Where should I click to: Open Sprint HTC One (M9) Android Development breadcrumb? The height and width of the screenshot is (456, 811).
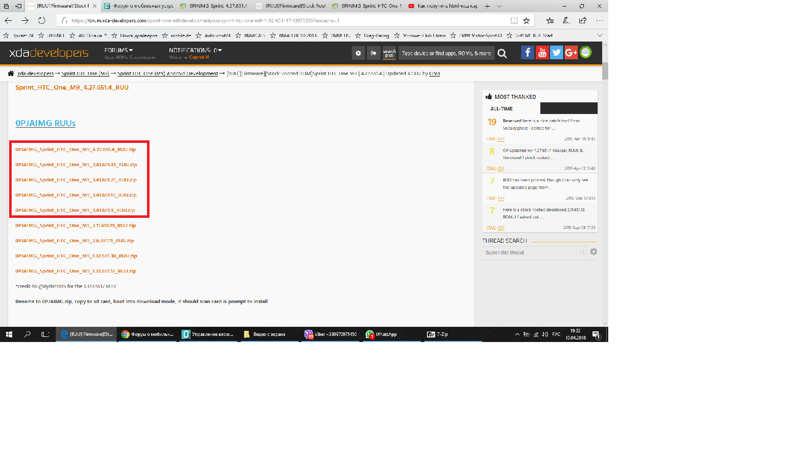click(x=168, y=73)
